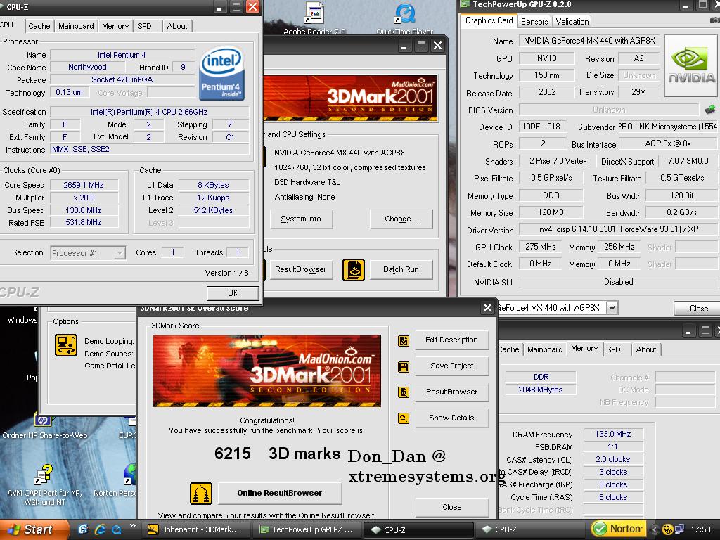720x540 pixels.
Task: Click the Edit Description button
Action: point(452,340)
